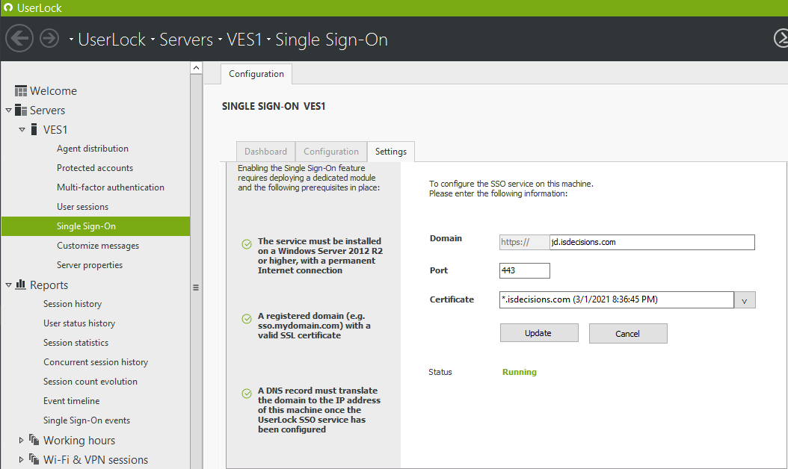The image size is (788, 469).
Task: Expand the Wi-Fi & VPN sessions node
Action: pos(21,459)
